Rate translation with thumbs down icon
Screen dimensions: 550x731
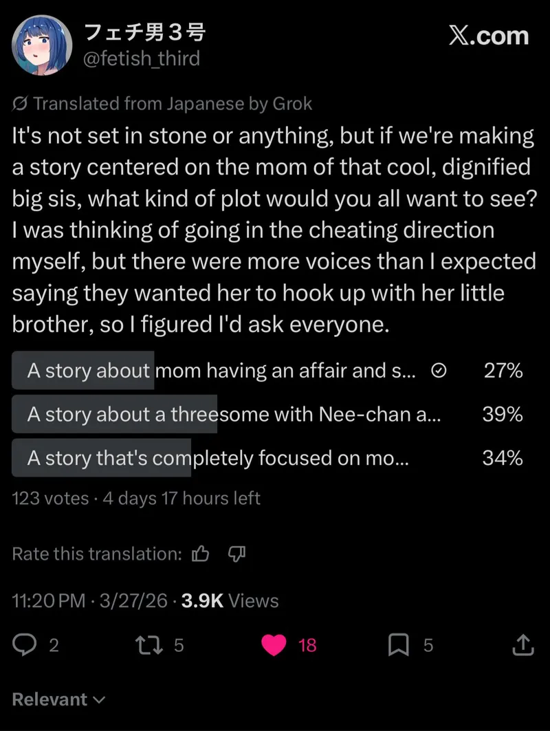(236, 554)
